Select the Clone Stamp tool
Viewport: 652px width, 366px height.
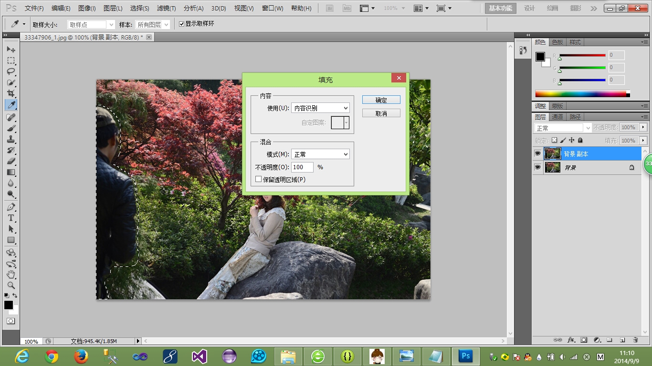pyautogui.click(x=11, y=139)
